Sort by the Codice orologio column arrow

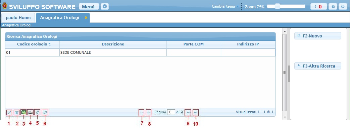50,44
